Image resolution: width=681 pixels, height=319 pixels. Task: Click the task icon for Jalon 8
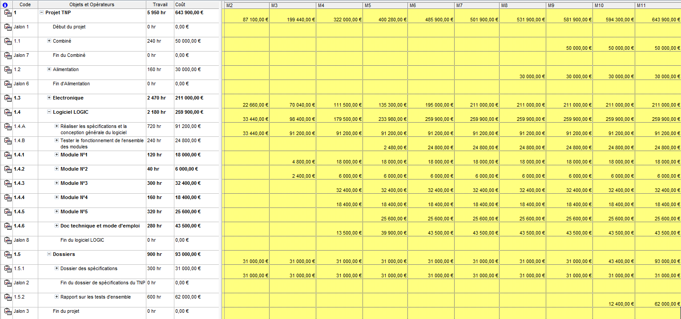pyautogui.click(x=8, y=240)
